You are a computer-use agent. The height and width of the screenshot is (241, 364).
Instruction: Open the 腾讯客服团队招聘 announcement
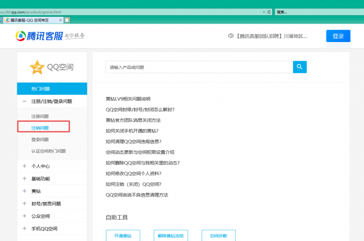[x=272, y=36]
